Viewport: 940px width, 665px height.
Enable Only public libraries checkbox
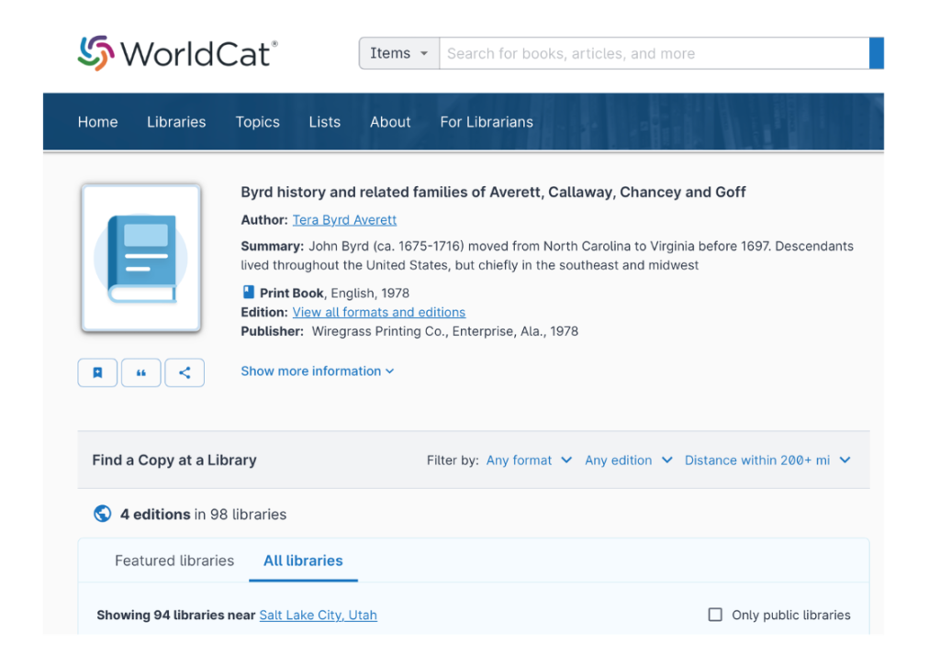pos(715,615)
